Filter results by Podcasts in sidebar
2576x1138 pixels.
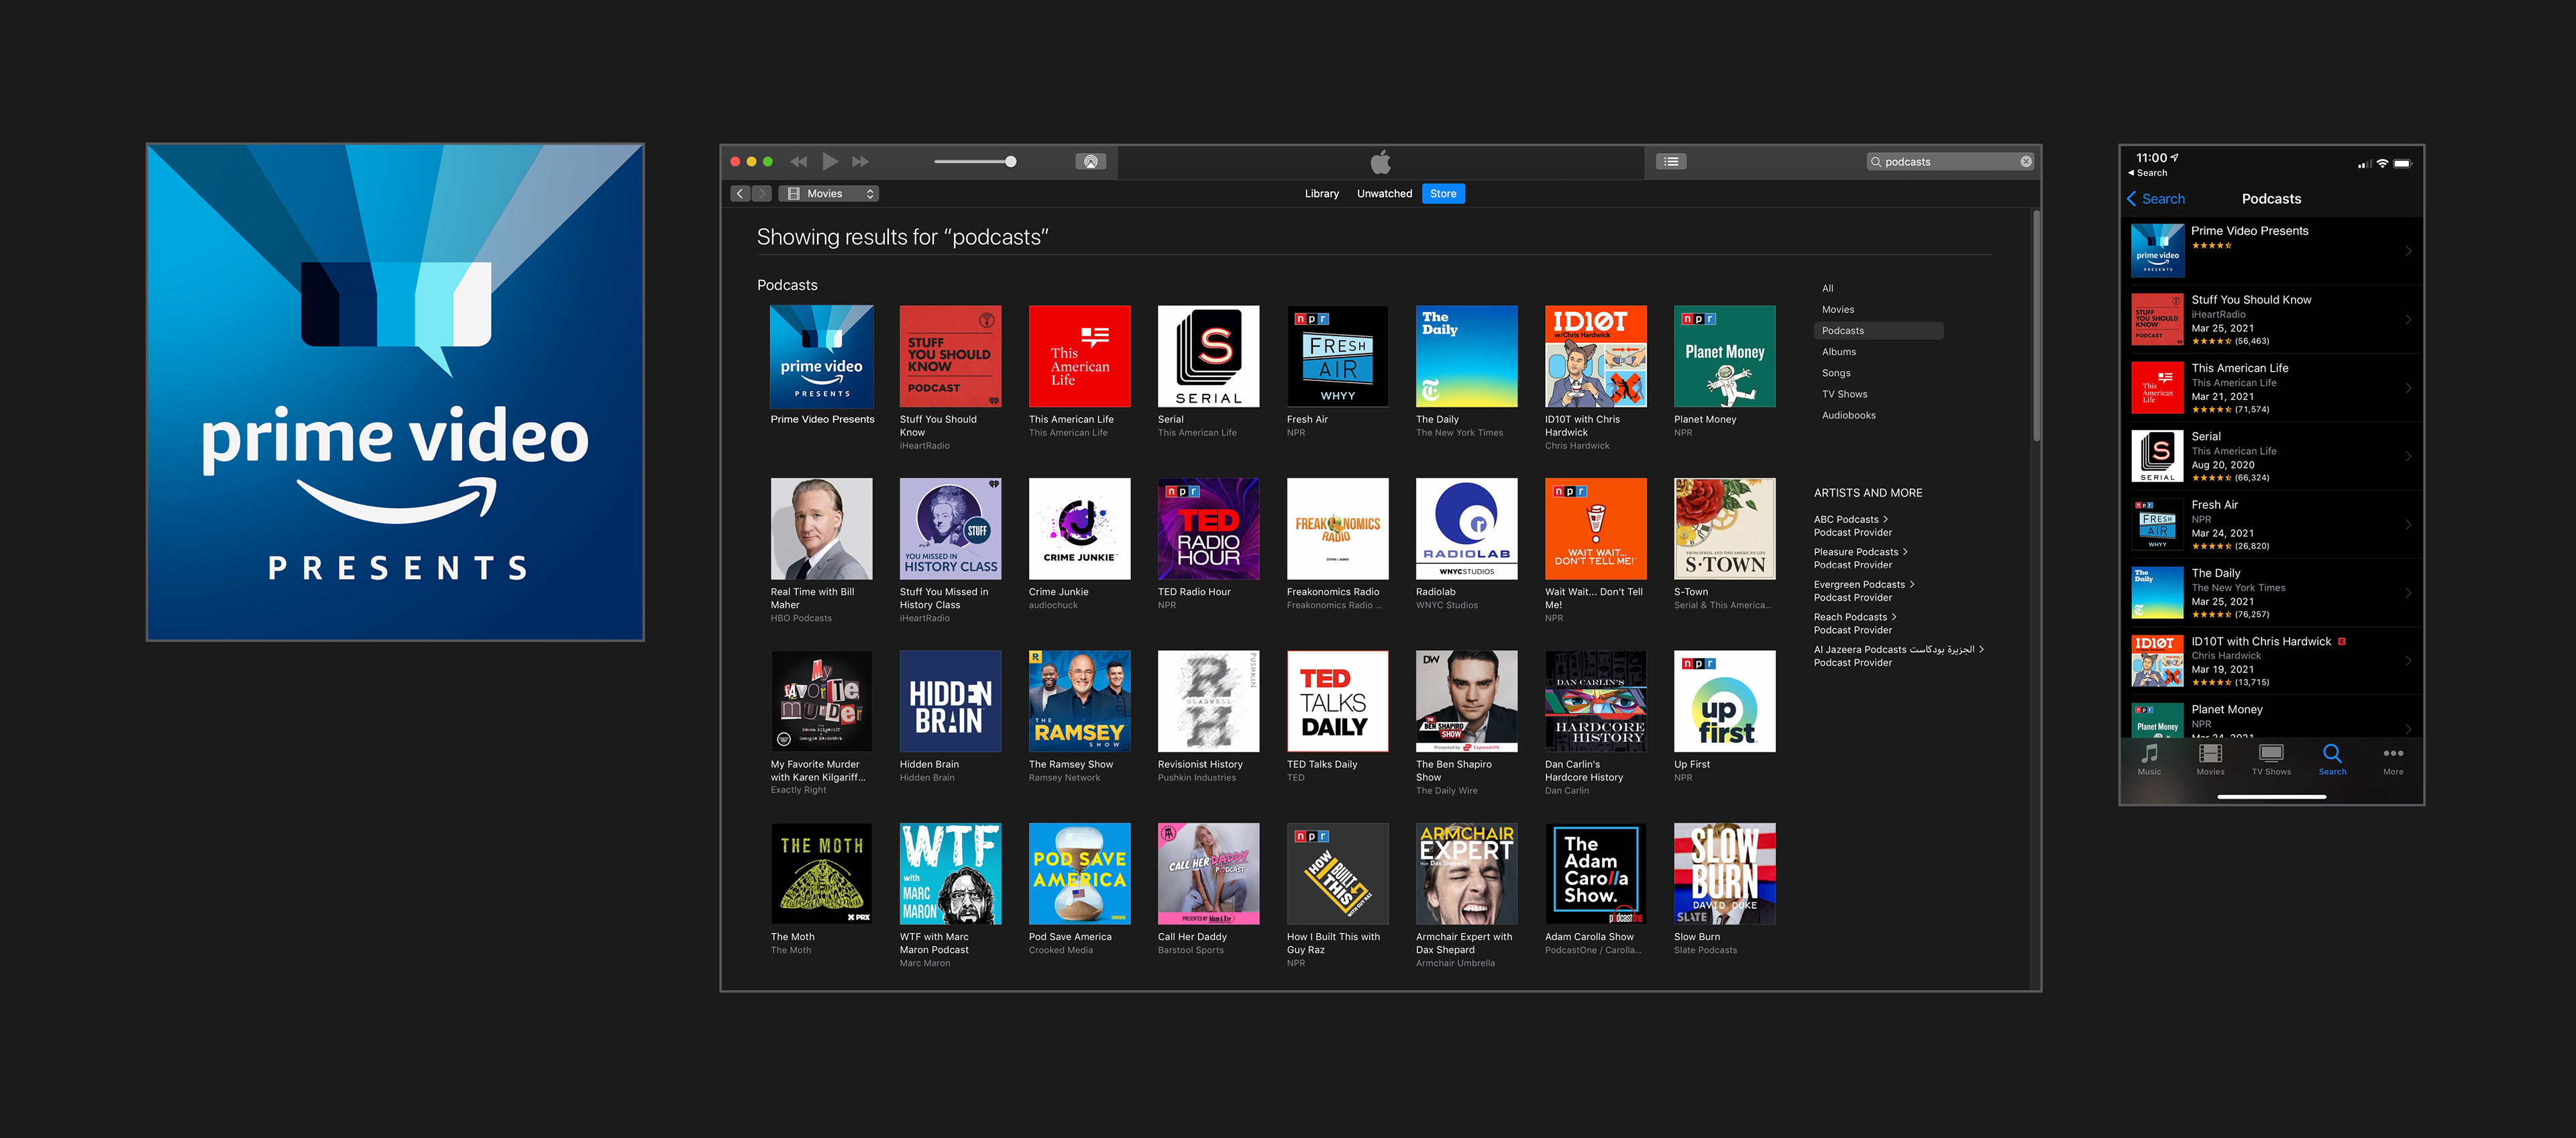(x=1878, y=330)
